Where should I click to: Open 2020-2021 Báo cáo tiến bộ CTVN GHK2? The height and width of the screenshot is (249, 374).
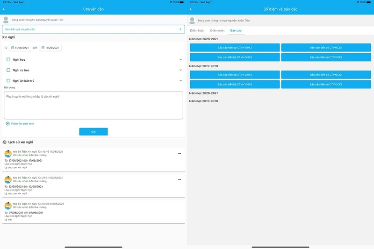click(x=235, y=57)
